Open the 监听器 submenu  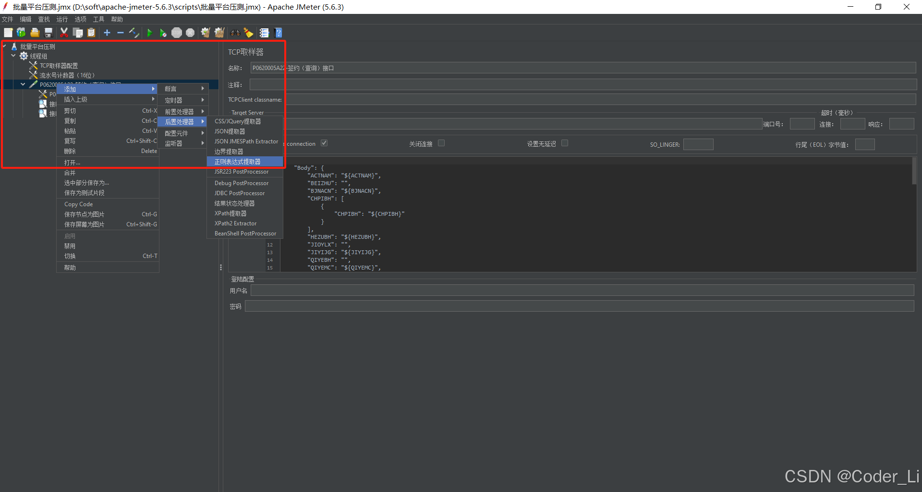[x=183, y=143]
